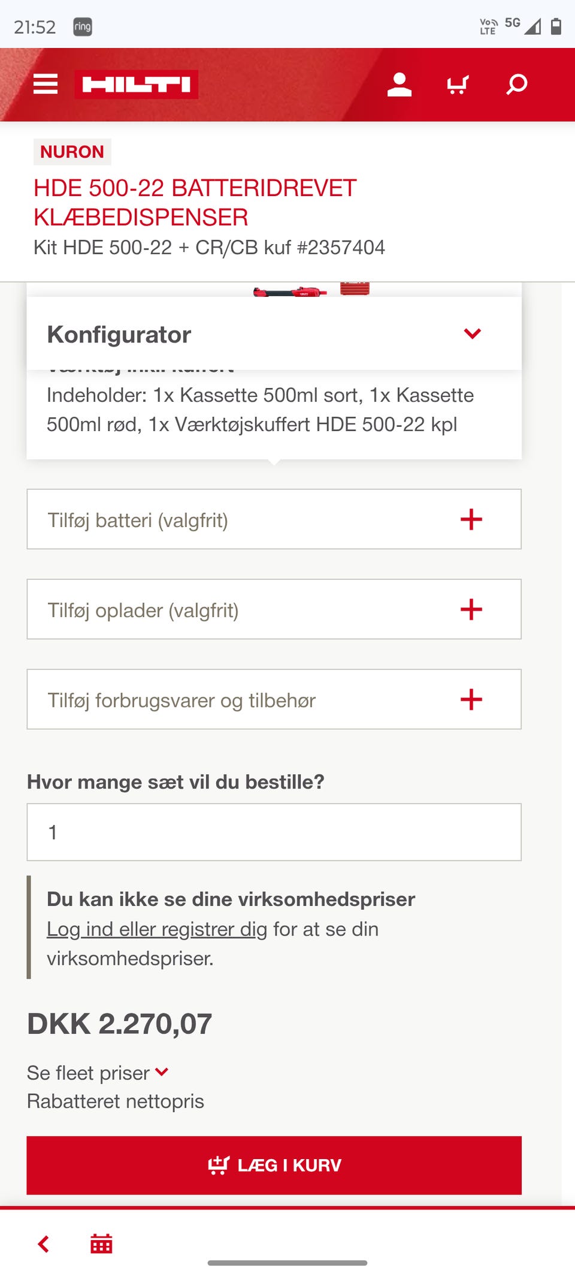Image resolution: width=575 pixels, height=1279 pixels.
Task: Tap the Hilti logo
Action: coord(137,85)
